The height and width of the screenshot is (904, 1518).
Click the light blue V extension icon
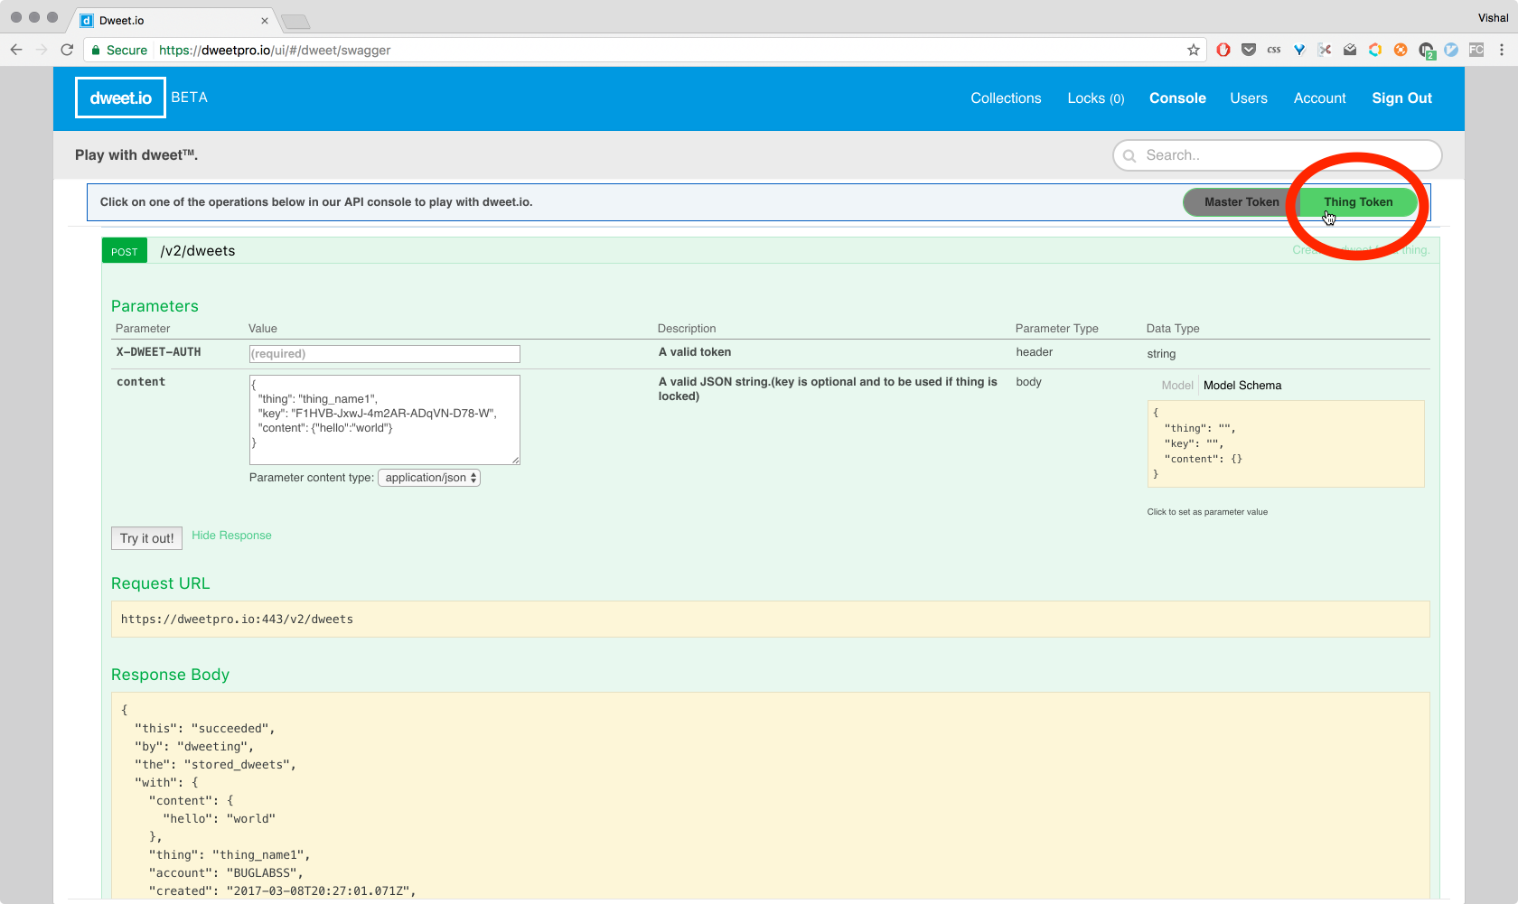coord(1451,50)
